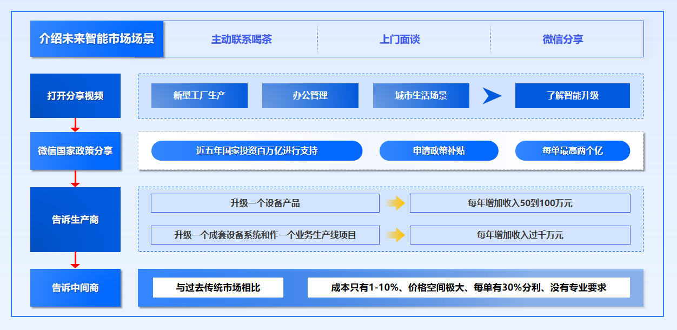Click the yellow arrow pointing to 每年增加收入过千万元
Viewport: 677px width, 330px height.
(395, 235)
